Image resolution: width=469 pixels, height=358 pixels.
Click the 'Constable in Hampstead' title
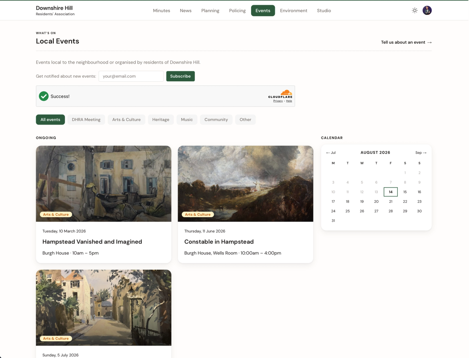point(219,242)
